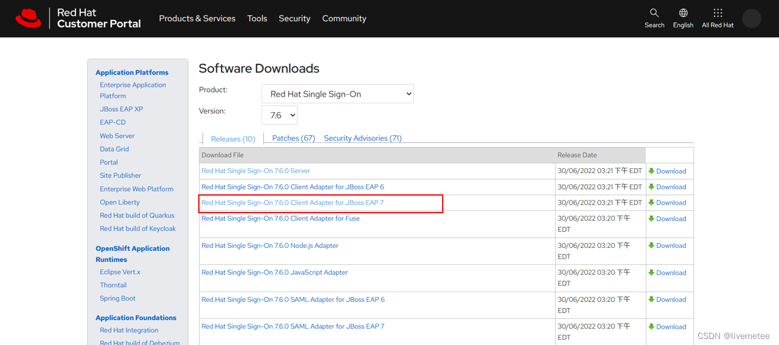The width and height of the screenshot is (779, 345).
Task: Open the Community menu
Action: tap(344, 18)
